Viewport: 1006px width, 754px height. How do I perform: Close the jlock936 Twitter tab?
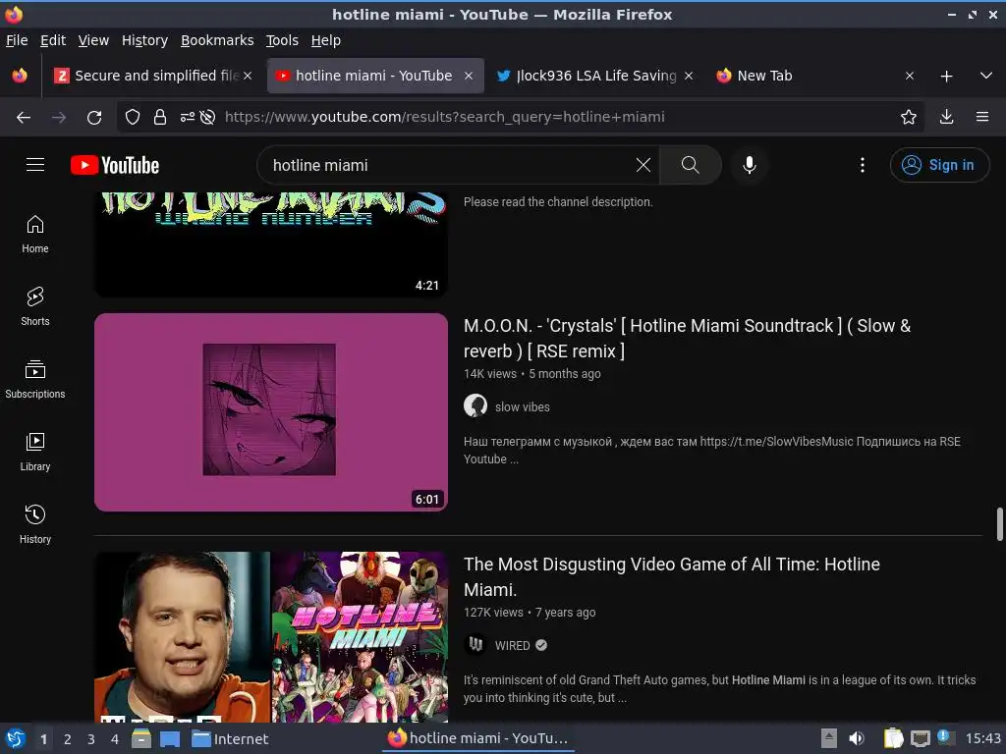tap(689, 76)
